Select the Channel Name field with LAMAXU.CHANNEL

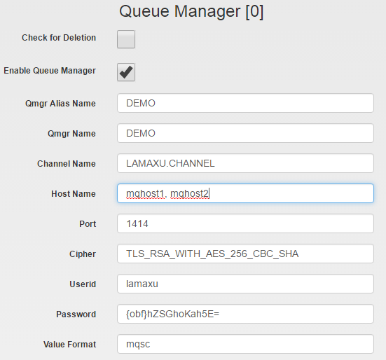pyautogui.click(x=245, y=163)
